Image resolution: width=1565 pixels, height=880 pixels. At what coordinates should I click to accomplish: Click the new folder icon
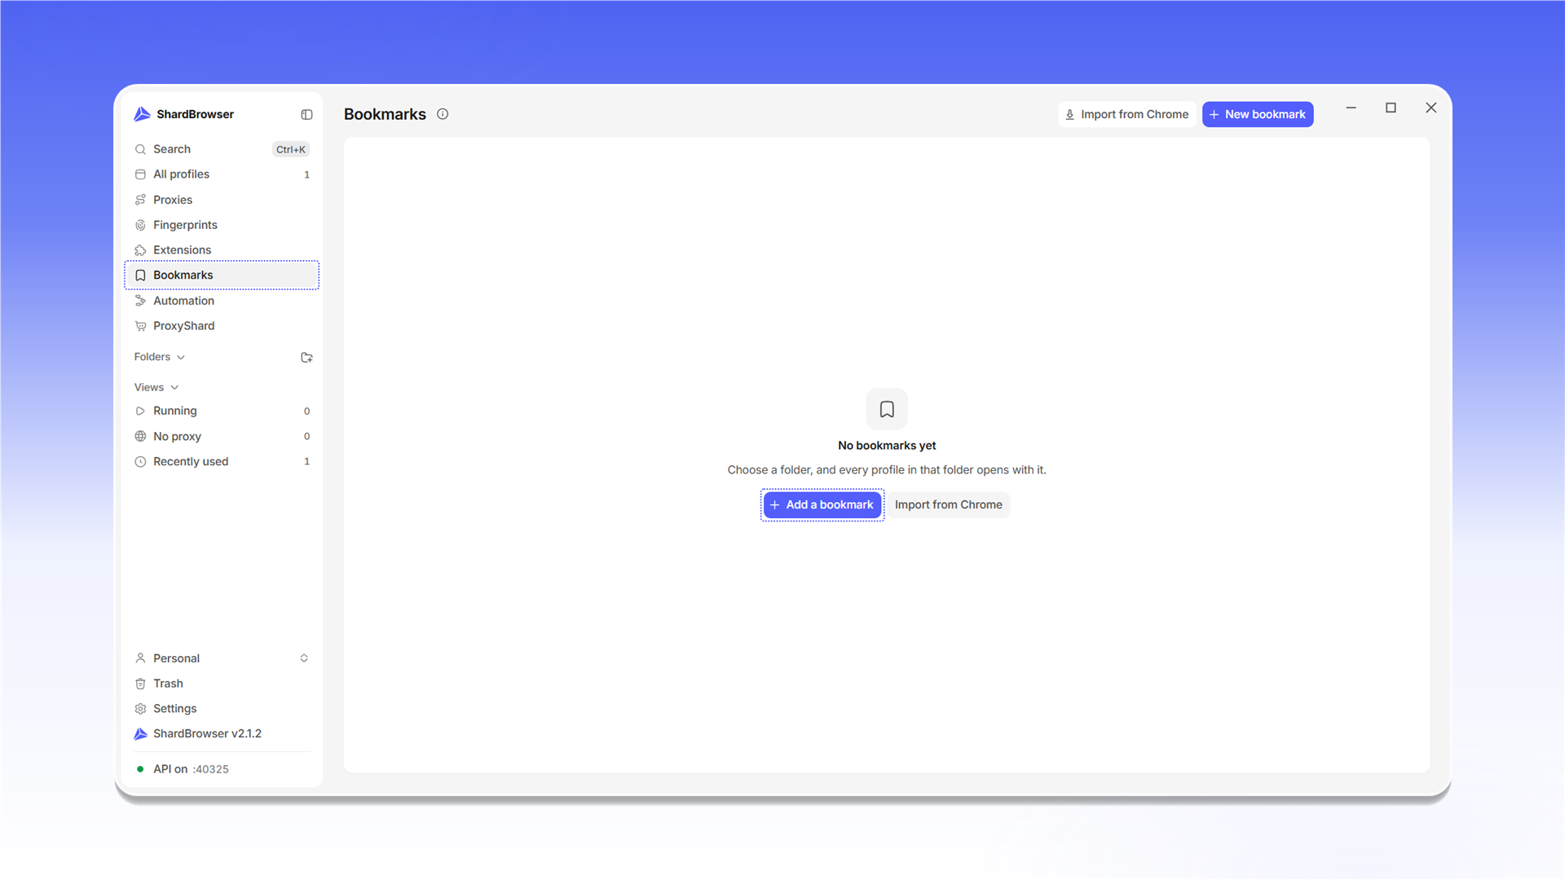(x=306, y=357)
